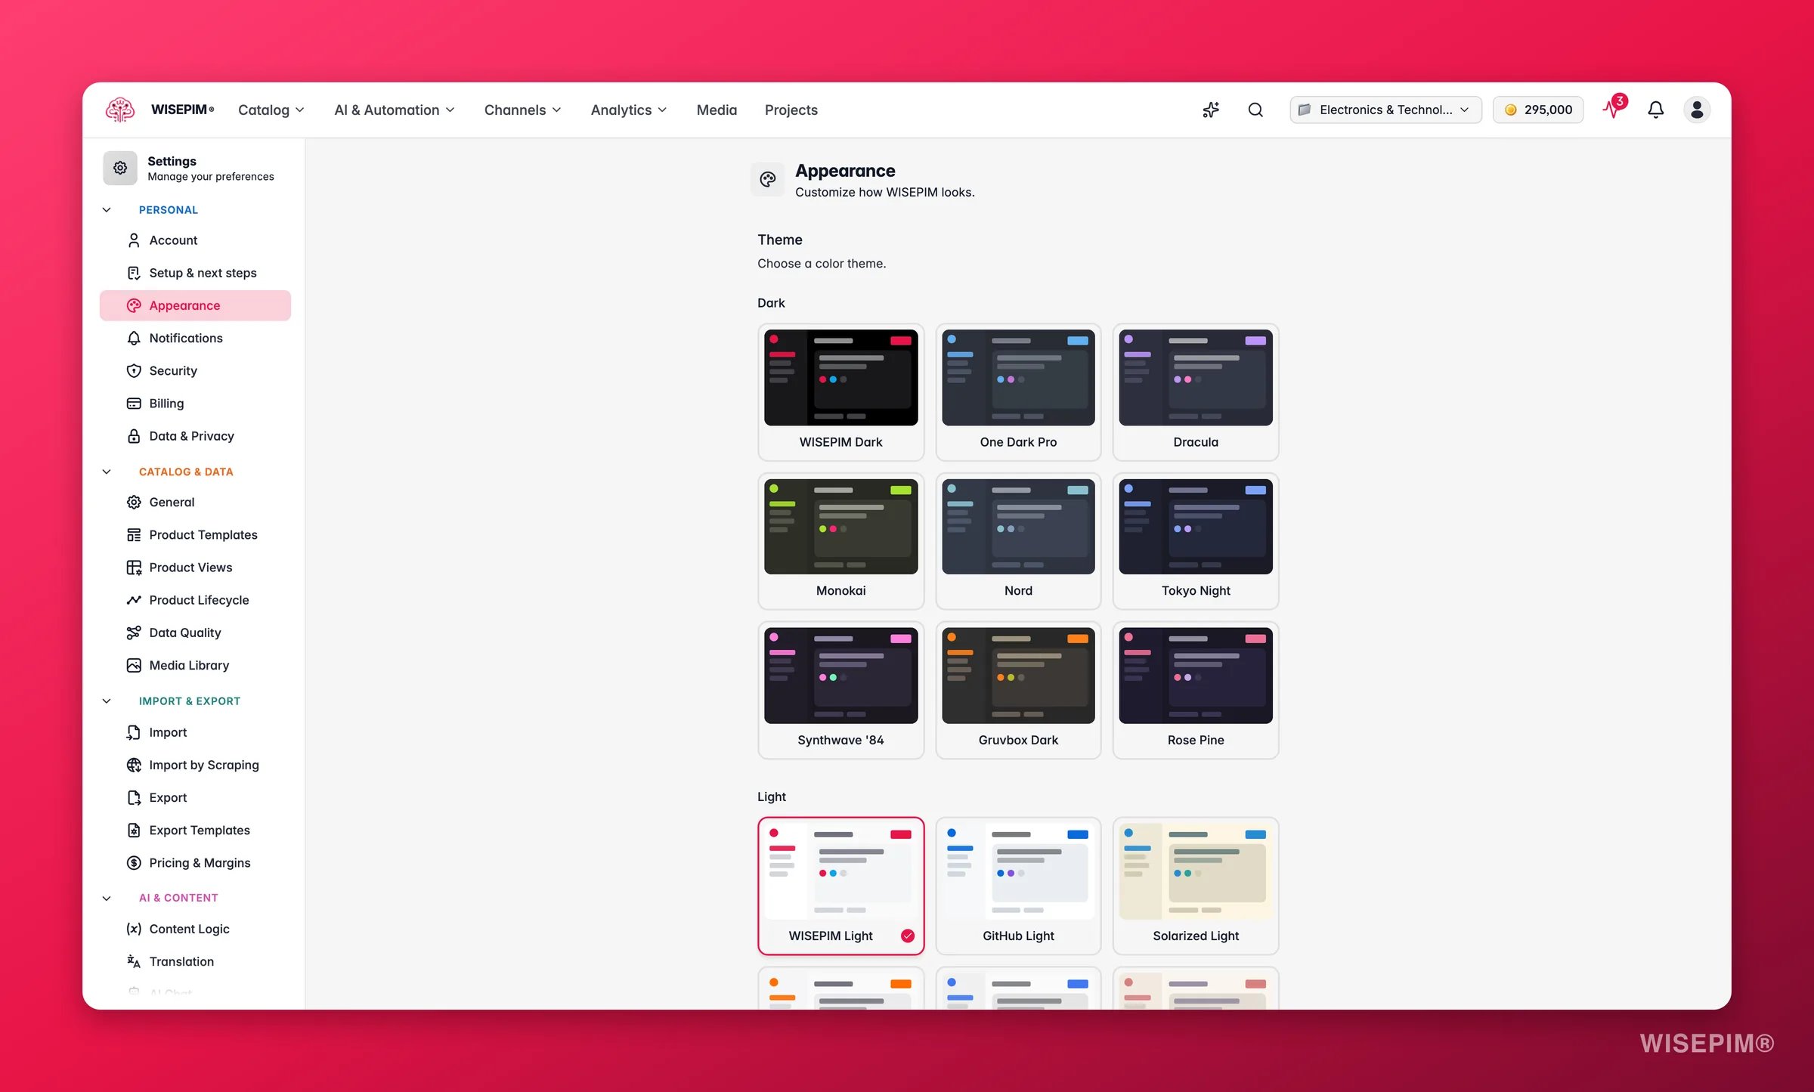
Task: Collapse the PERSONAL section chevron
Action: (107, 210)
